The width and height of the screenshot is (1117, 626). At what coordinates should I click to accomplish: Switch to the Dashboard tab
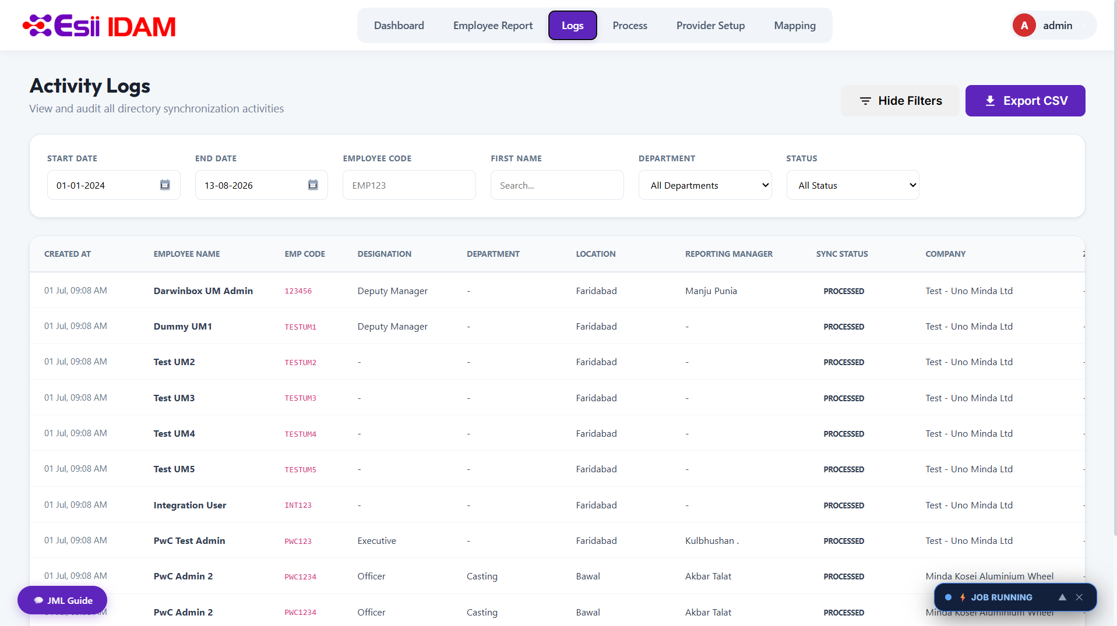(399, 26)
